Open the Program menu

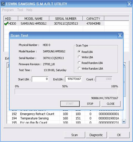[8, 10]
